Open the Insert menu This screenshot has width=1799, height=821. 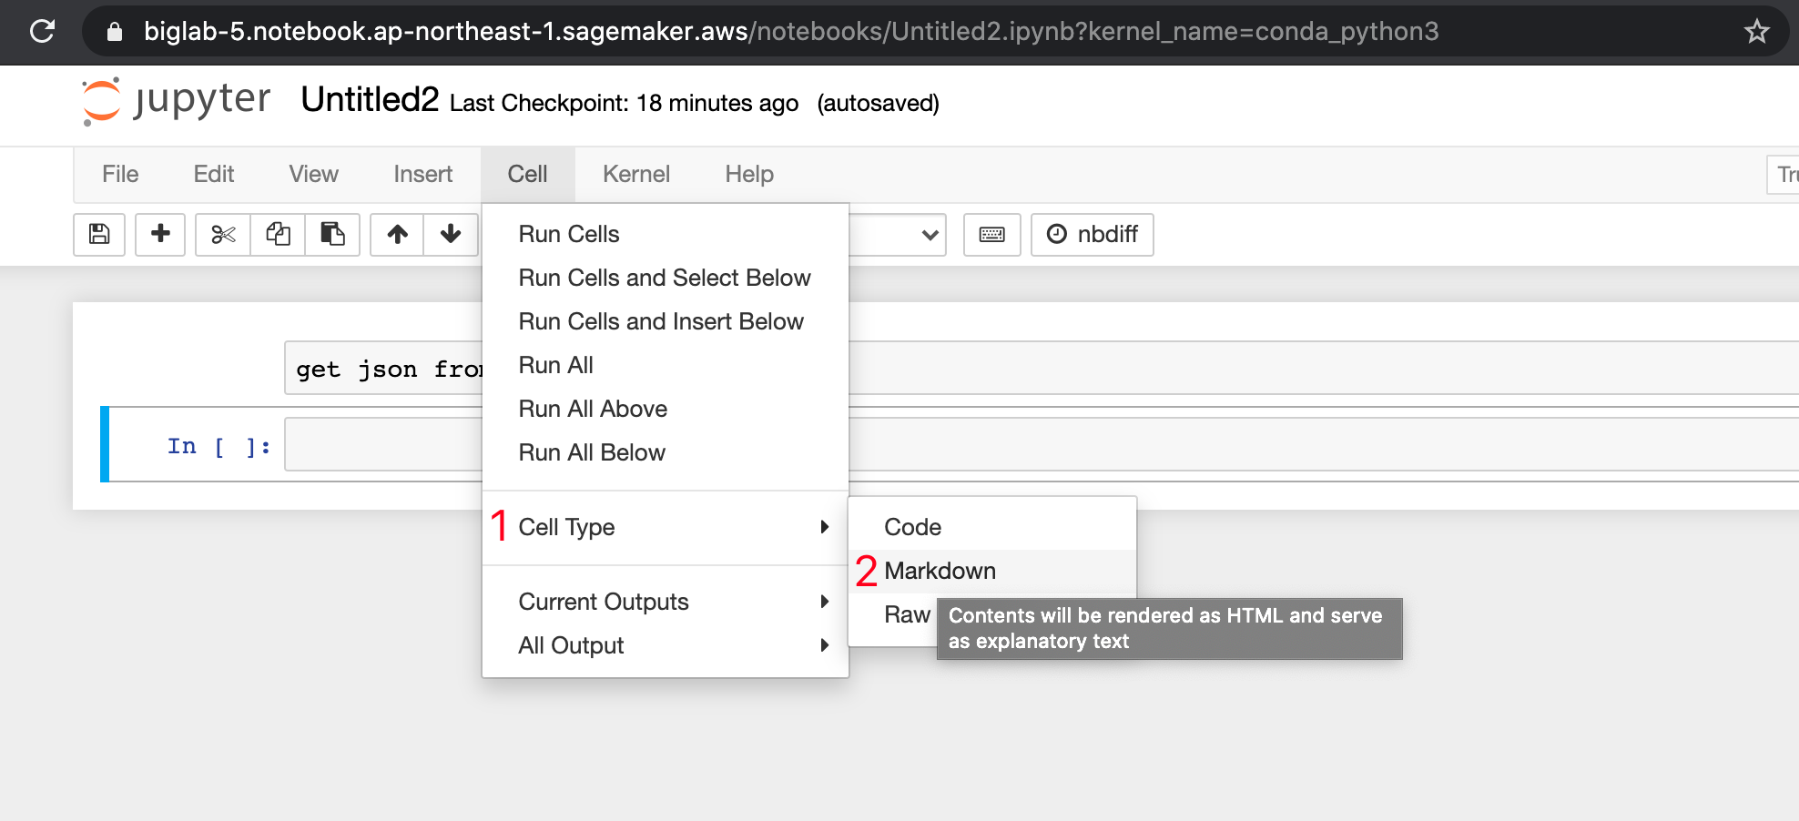coord(423,174)
